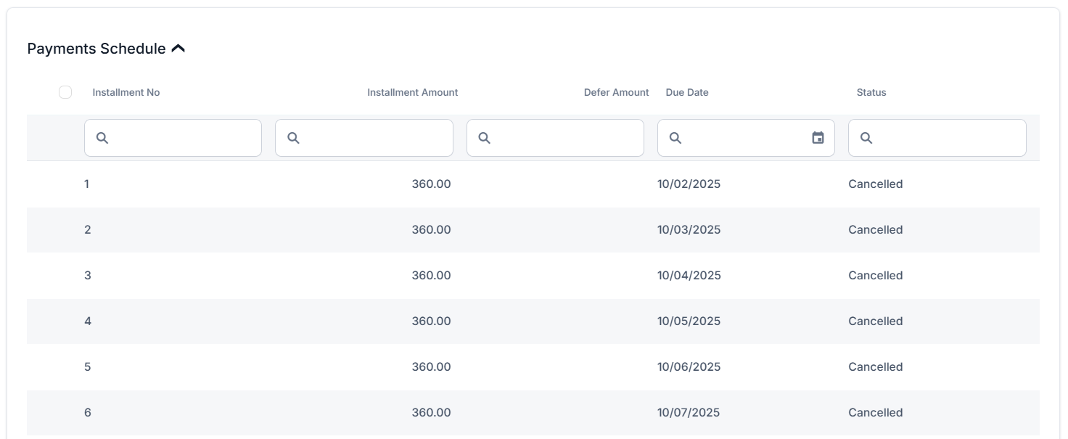1068x439 pixels.
Task: Click the 360.00 amount for installment 6
Action: click(431, 413)
